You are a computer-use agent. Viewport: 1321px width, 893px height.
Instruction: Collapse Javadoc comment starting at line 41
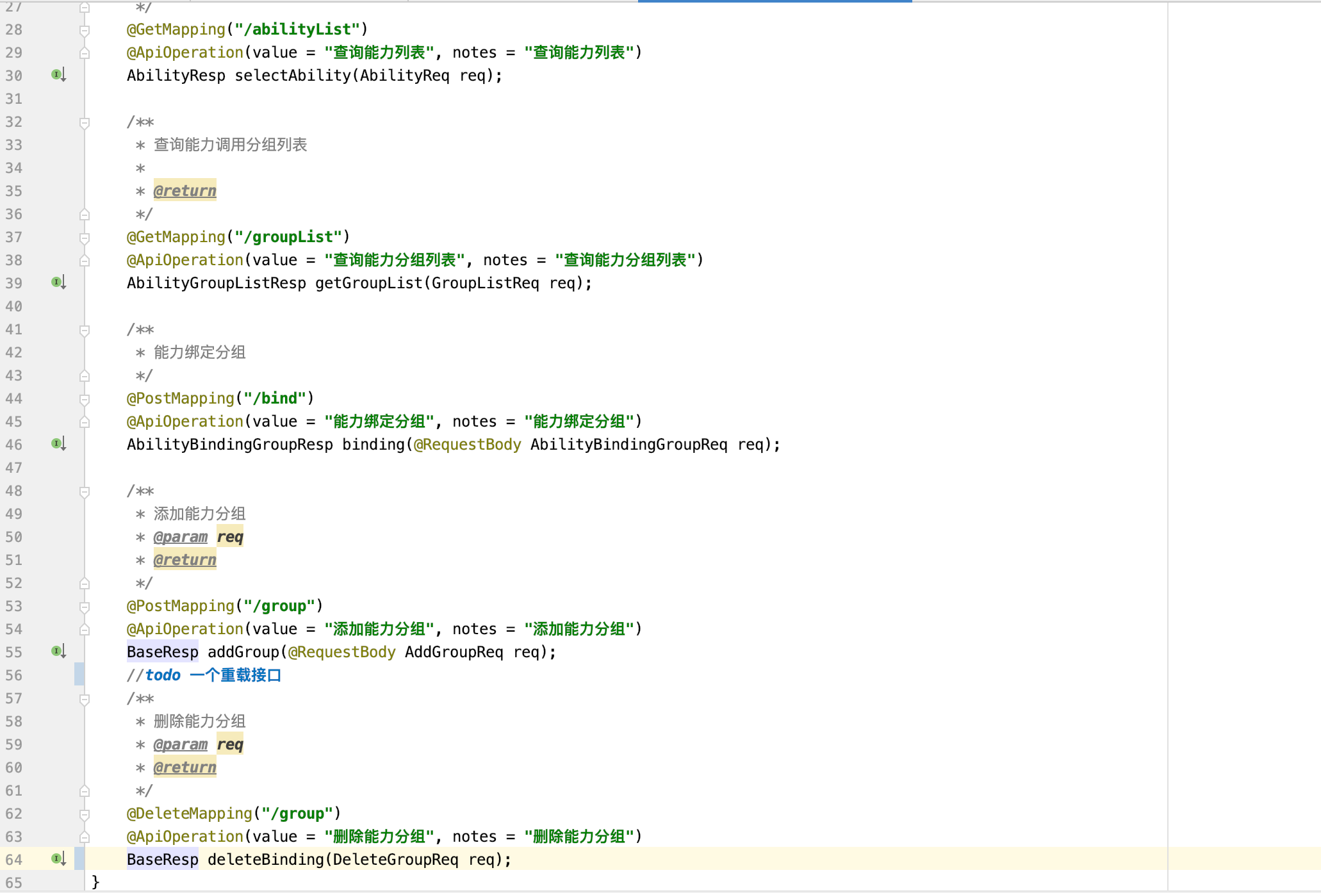pyautogui.click(x=85, y=330)
